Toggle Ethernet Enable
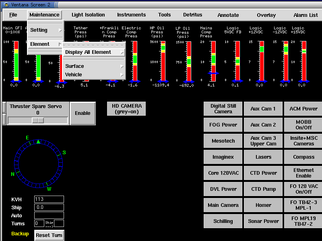Screen dimensions: 322x241 303,173
